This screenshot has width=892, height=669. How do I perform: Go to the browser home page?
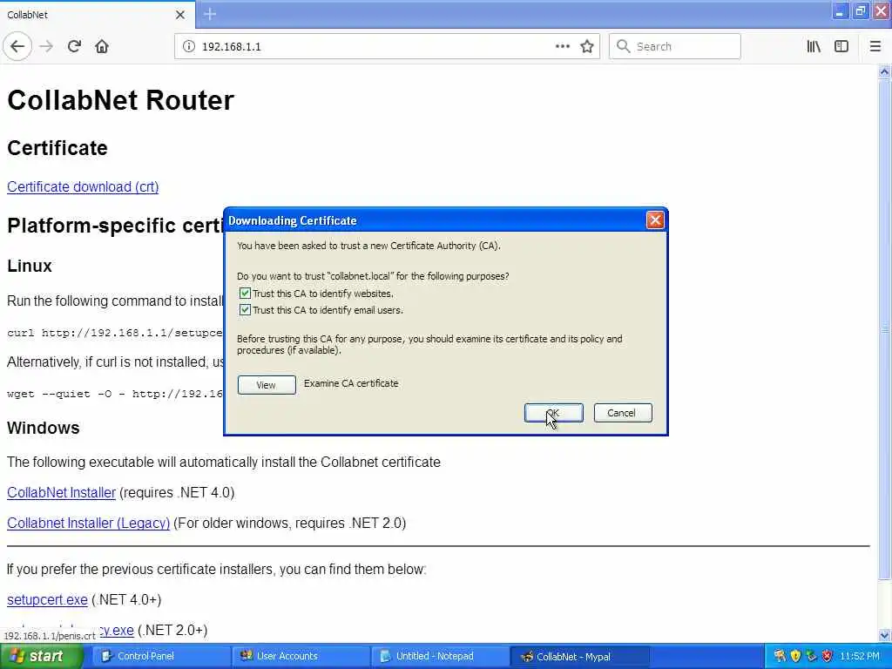click(102, 47)
